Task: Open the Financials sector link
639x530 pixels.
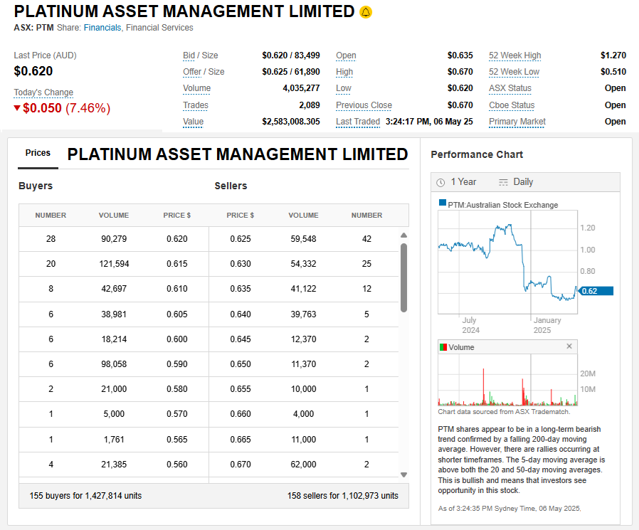Action: coord(102,28)
